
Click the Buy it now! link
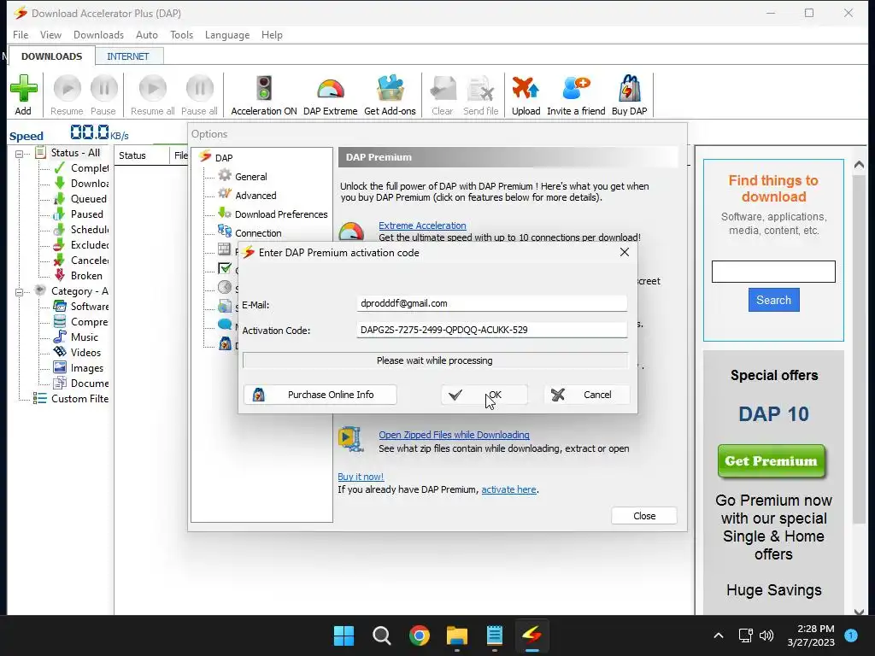coord(361,477)
